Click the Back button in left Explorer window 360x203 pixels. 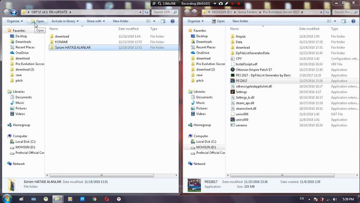(6, 12)
